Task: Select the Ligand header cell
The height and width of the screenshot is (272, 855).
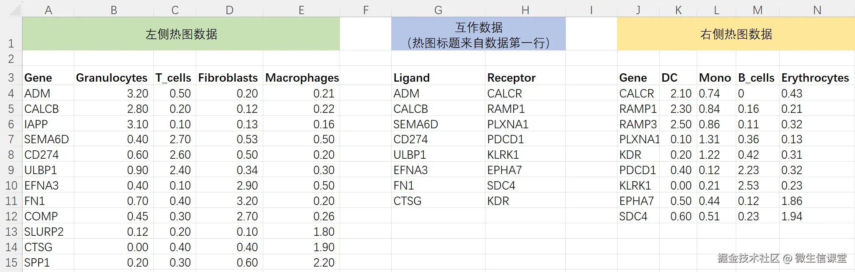Action: (x=411, y=77)
